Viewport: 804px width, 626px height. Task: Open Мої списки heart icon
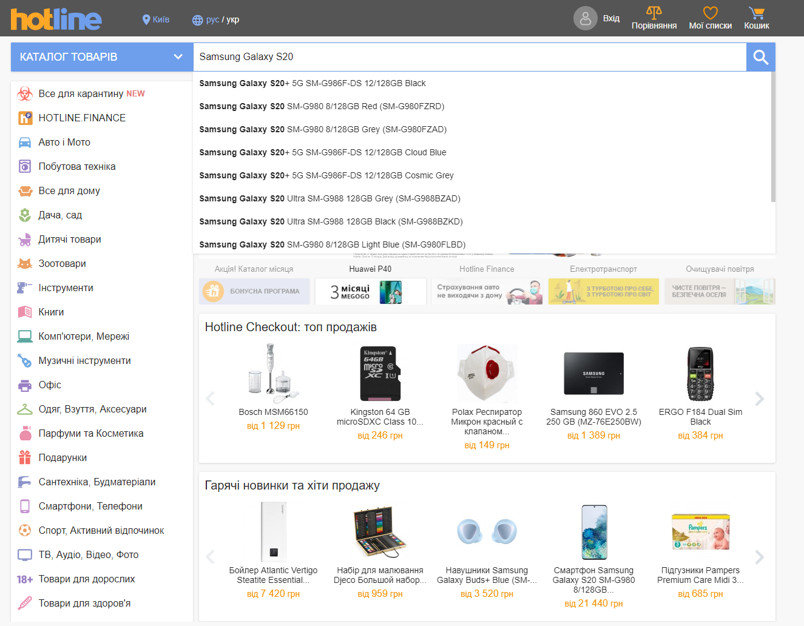(x=711, y=12)
